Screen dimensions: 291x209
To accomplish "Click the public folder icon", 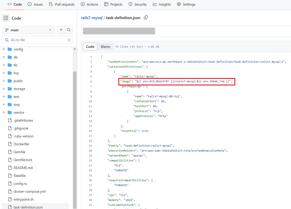I will coord(10,81).
